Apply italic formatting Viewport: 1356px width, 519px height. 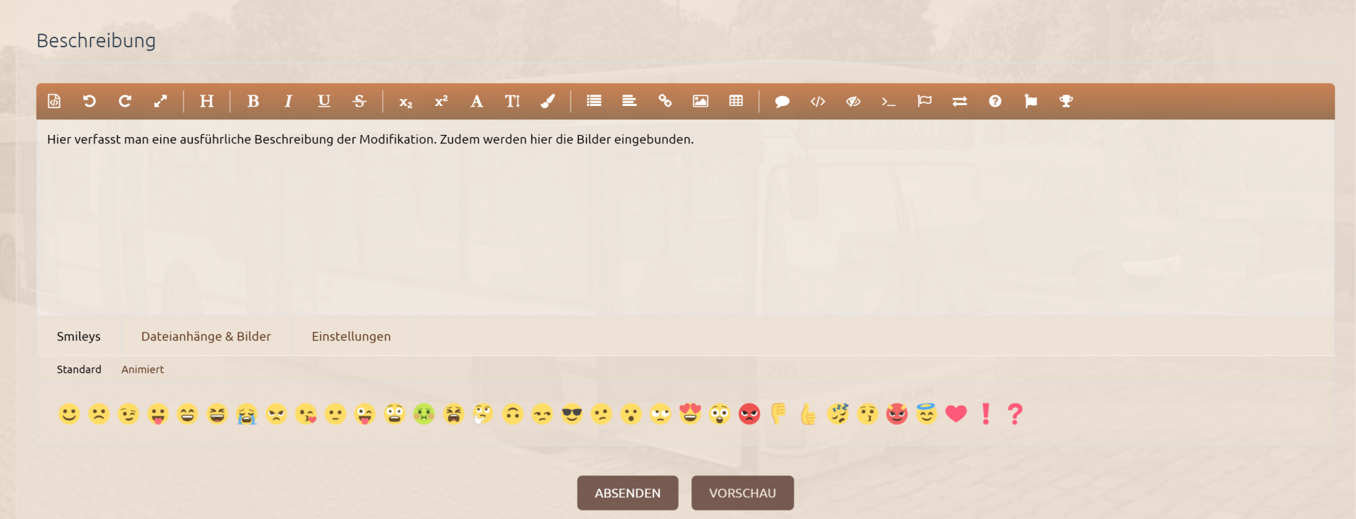(288, 101)
